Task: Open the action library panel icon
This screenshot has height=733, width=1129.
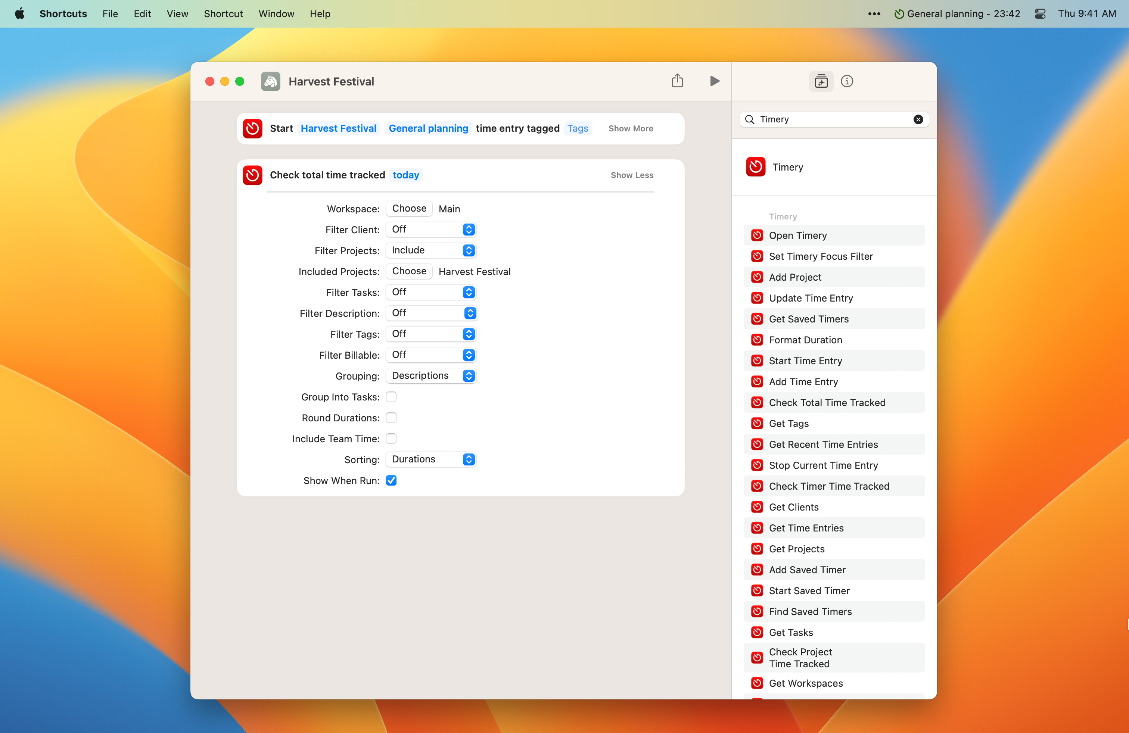Action: click(821, 81)
